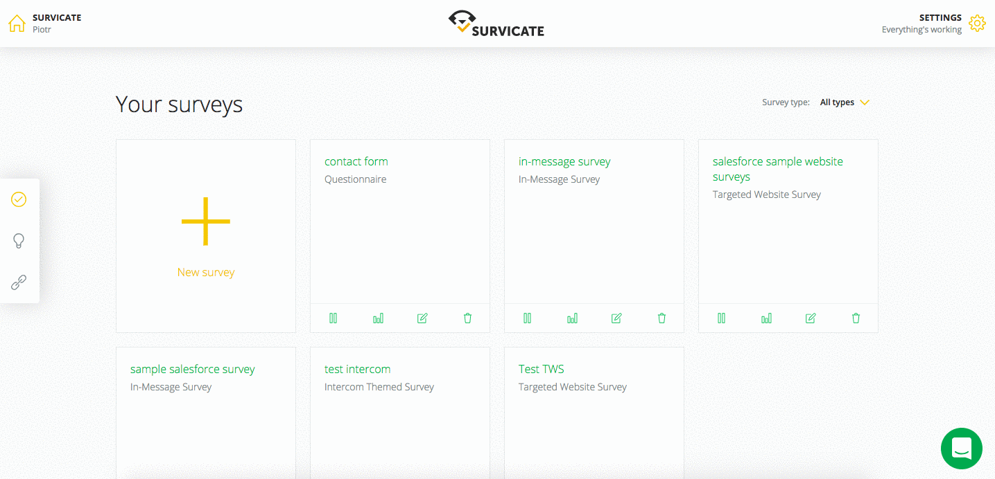Viewport: 995px width, 479px height.
Task: Edit salesforce sample website surveys
Action: pos(811,318)
